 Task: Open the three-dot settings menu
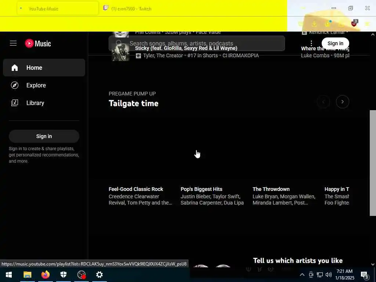311,43
